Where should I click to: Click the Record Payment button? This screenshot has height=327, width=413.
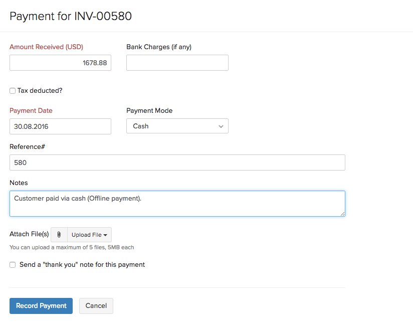(x=41, y=306)
